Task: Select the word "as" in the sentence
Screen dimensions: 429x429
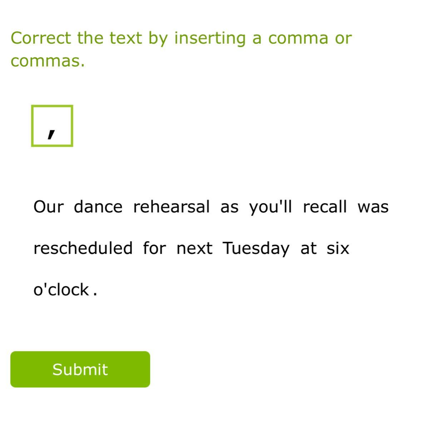Action: [229, 207]
